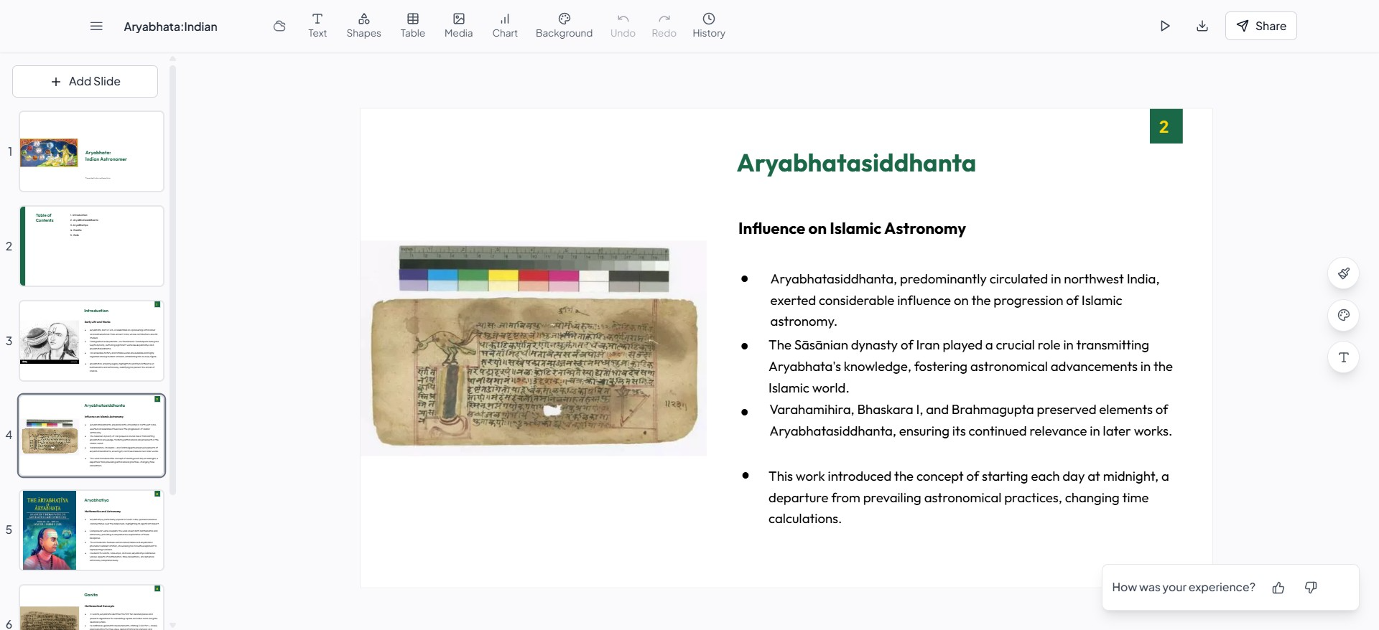Add a new slide
The height and width of the screenshot is (630, 1379).
(85, 82)
